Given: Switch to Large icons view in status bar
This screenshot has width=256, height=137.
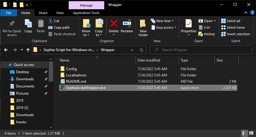Looking at the screenshot, I should (x=251, y=133).
